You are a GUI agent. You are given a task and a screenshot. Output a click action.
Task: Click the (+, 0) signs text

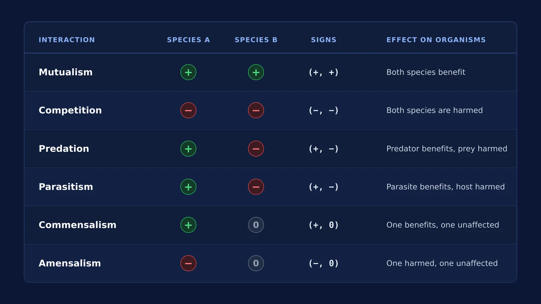coord(324,225)
